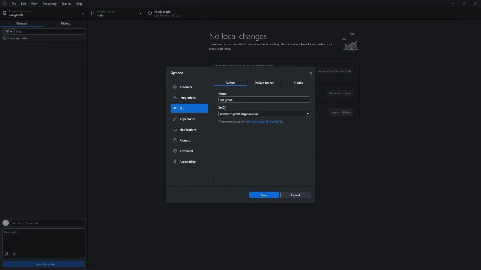The image size is (481, 270).
Task: Open the Email address dropdown
Action: [x=264, y=114]
